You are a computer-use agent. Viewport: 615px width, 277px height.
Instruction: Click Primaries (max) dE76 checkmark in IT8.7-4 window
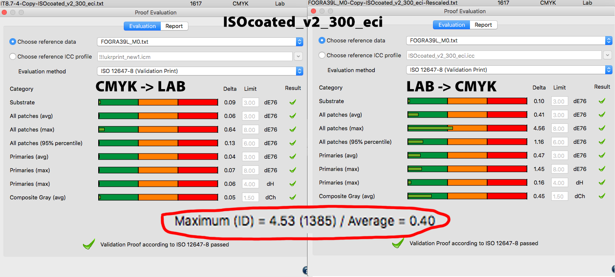[293, 170]
